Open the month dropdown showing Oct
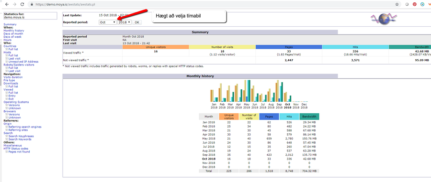The image size is (431, 182). pos(108,22)
